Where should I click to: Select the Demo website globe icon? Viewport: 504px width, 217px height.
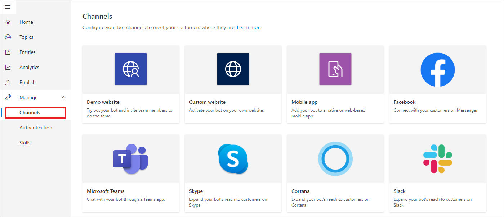131,69
